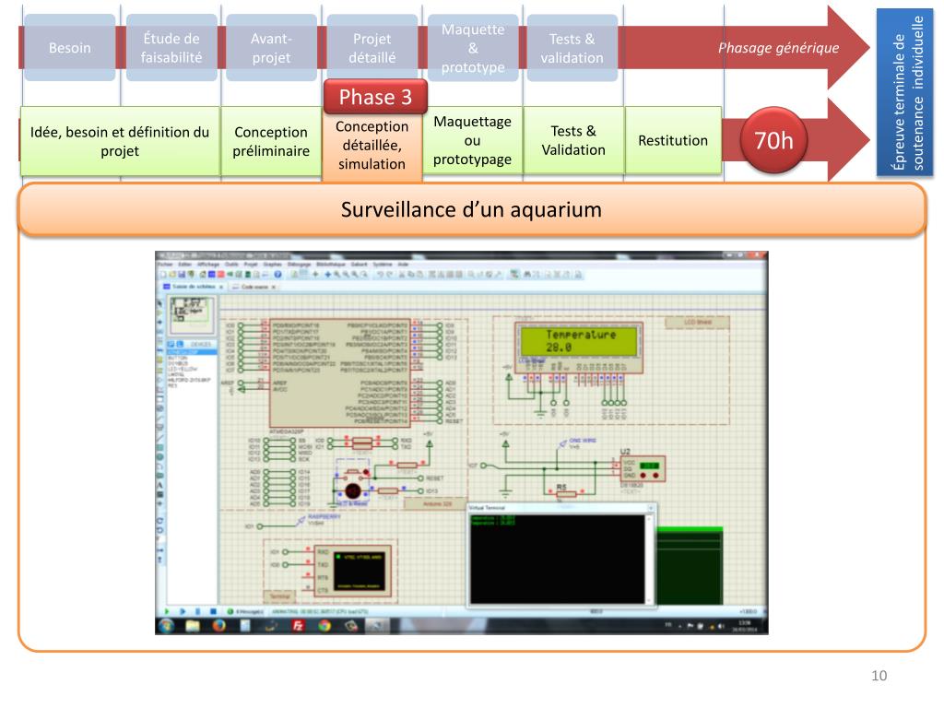
Task: Click the DS18B20 sensor component U2
Action: coord(643,469)
